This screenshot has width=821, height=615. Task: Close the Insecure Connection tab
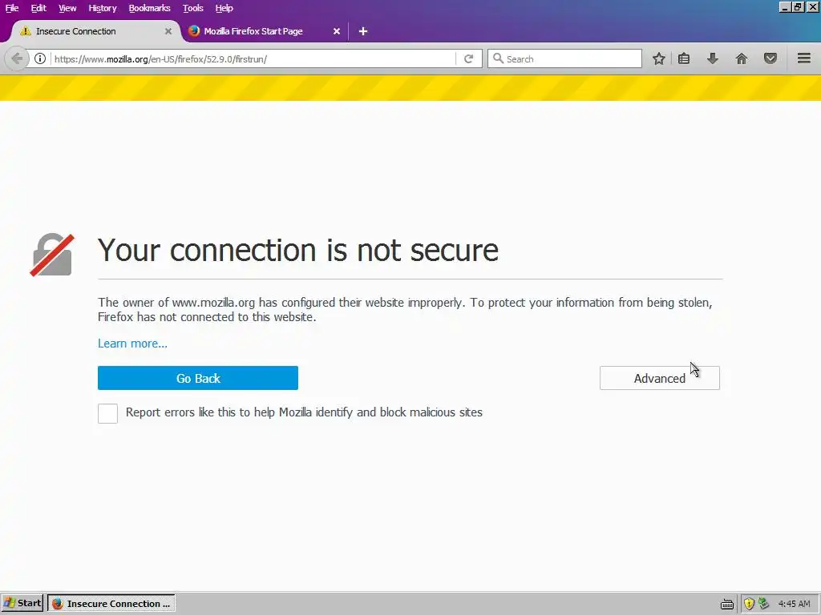tap(168, 31)
